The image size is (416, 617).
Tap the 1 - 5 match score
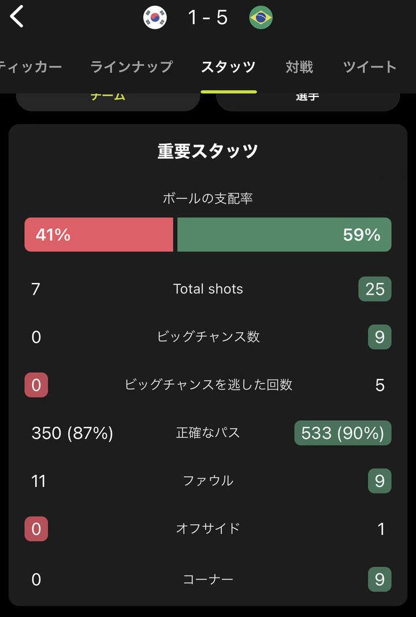pos(208,18)
